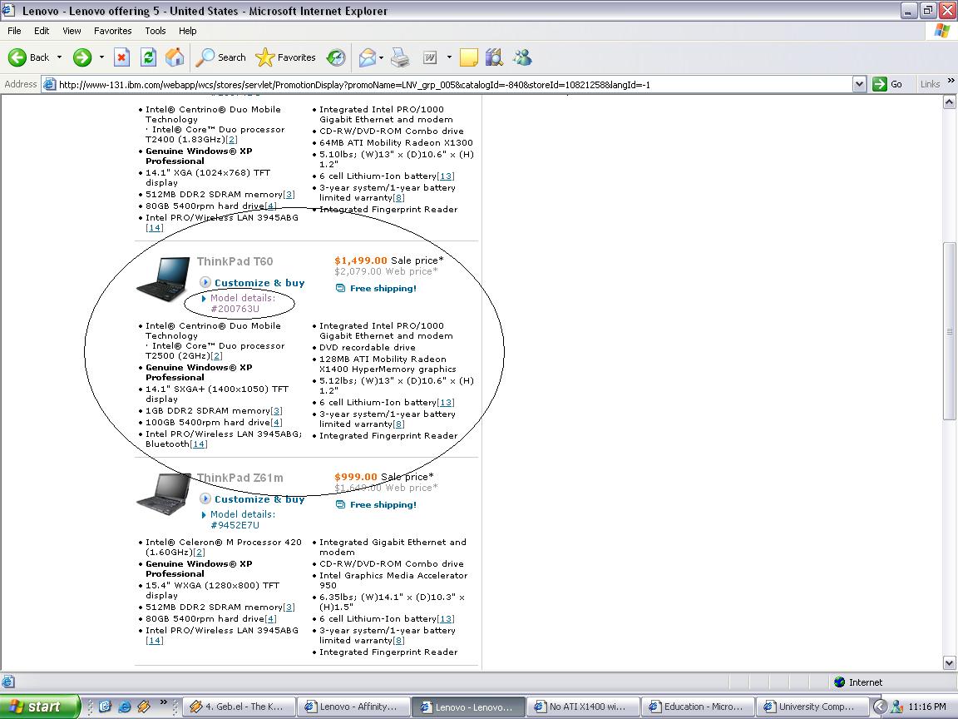
Task: Open the Address bar URL dropdown
Action: 859,84
